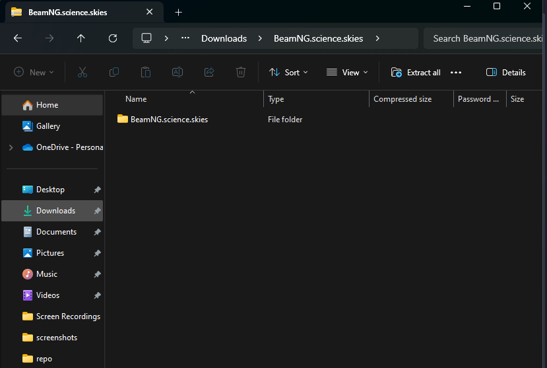Open the New item dropdown
The width and height of the screenshot is (547, 368).
tap(34, 72)
